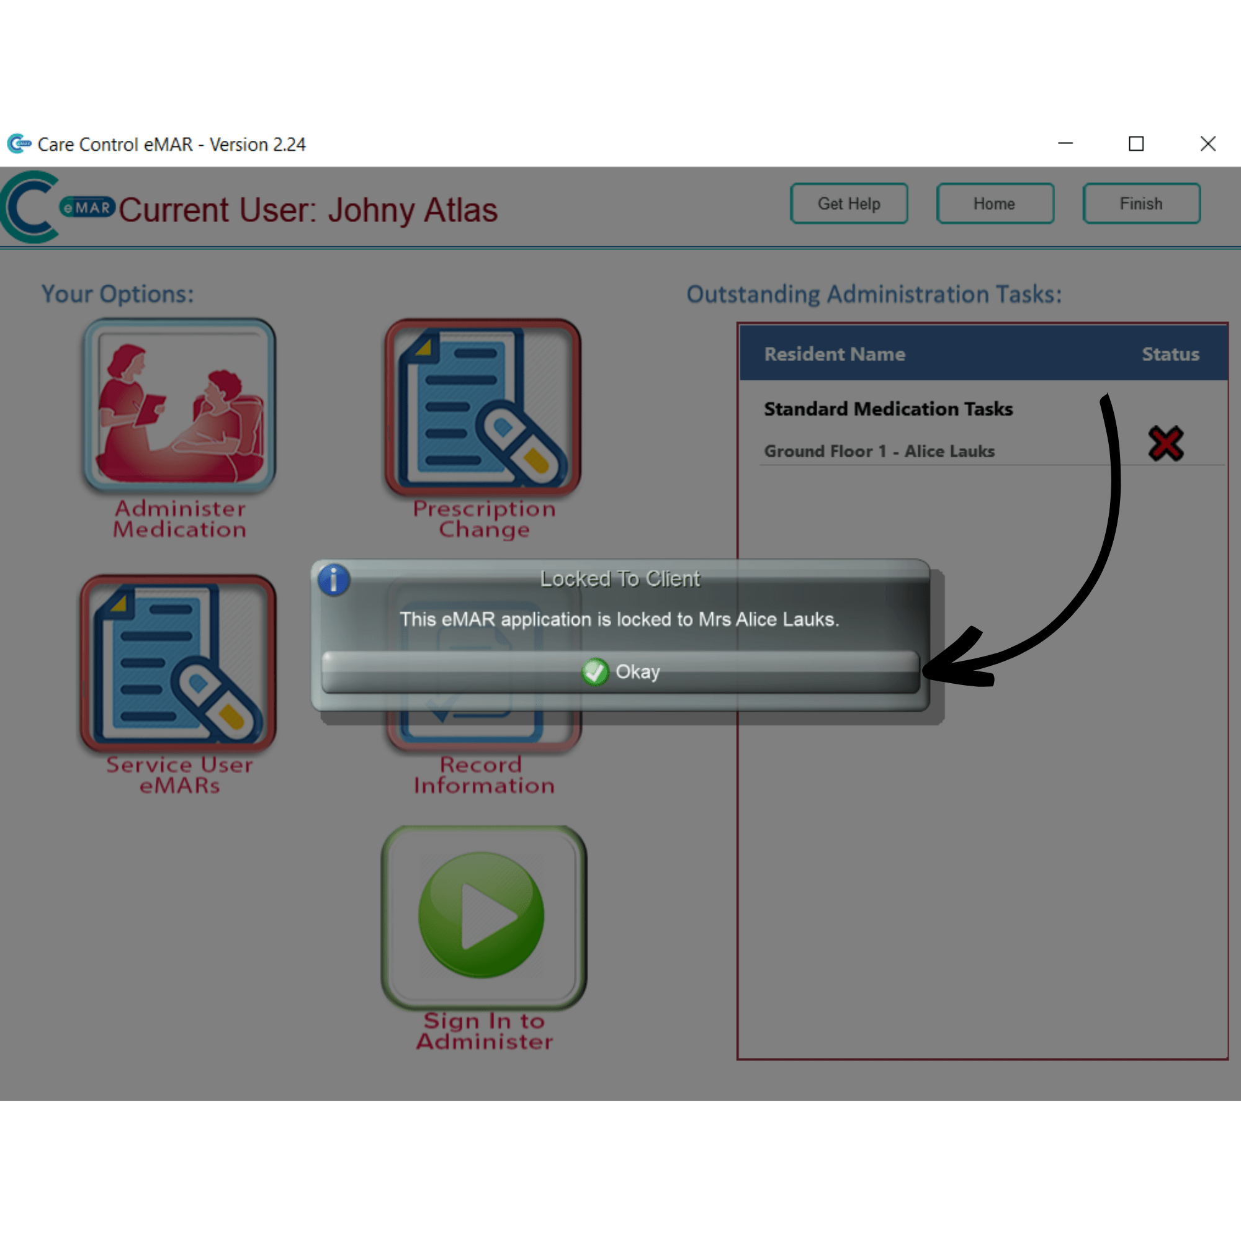Click the red X status icon
Screen dimensions: 1241x1241
(1165, 443)
